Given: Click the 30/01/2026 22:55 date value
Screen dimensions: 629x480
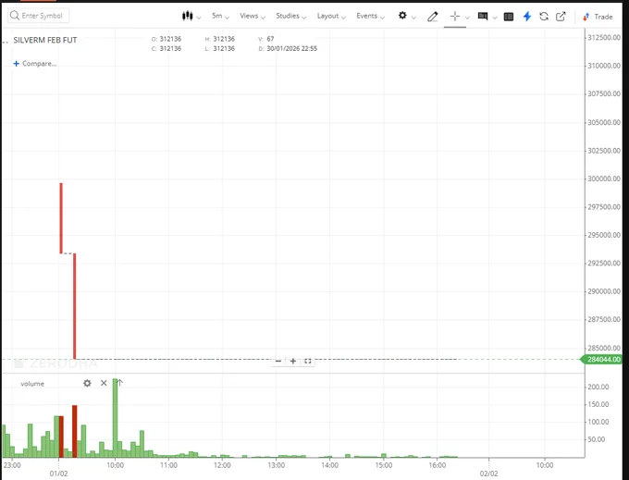Looking at the screenshot, I should pos(291,48).
